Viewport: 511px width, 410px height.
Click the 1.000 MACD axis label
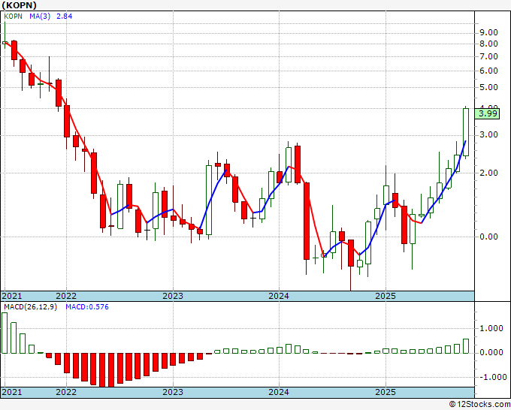[491, 328]
